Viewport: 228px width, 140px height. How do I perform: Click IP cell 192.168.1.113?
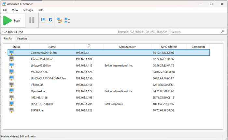click(x=84, y=65)
